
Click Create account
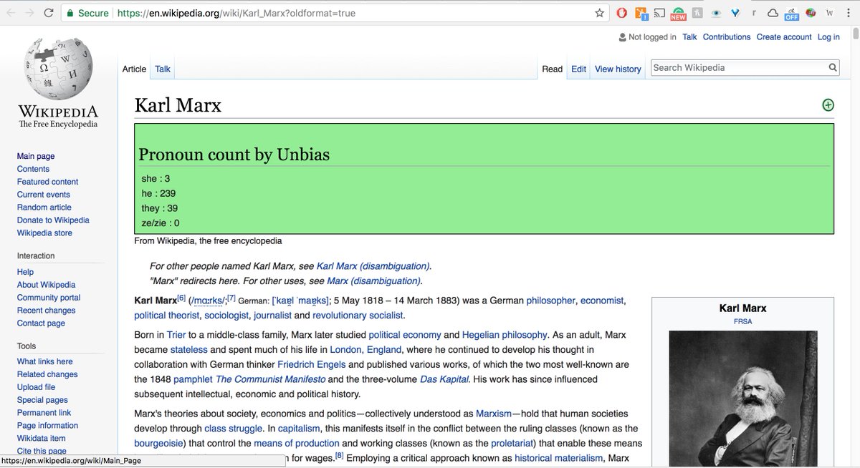click(784, 37)
